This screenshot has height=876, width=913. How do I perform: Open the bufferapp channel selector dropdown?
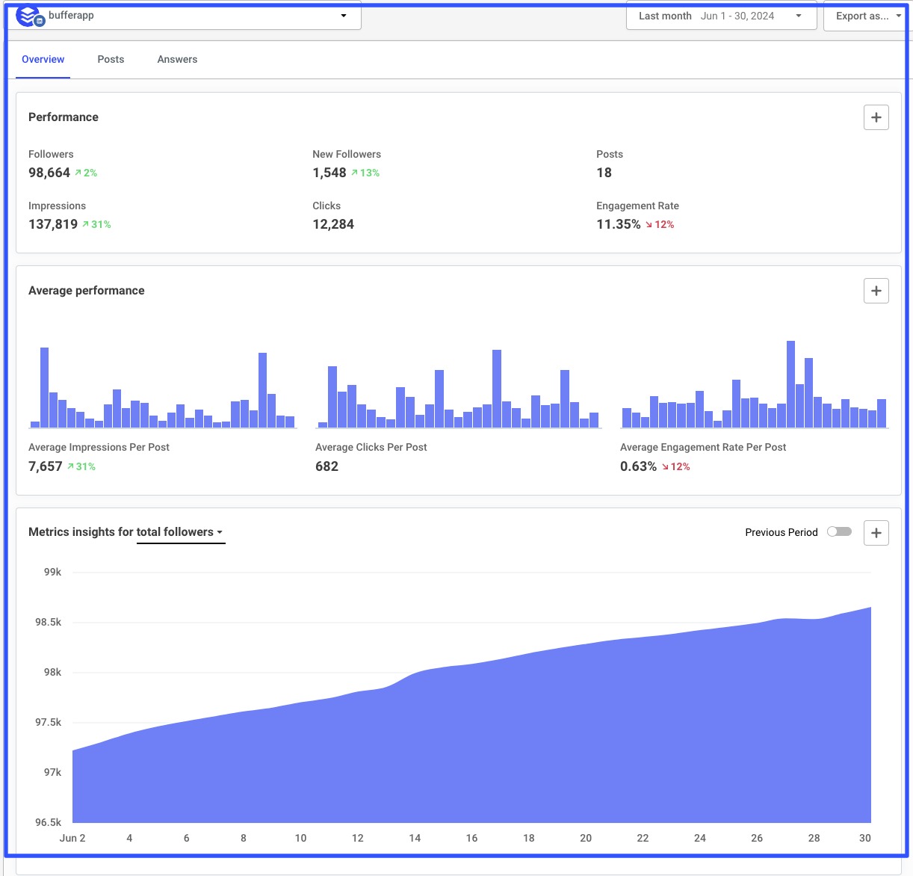[343, 15]
